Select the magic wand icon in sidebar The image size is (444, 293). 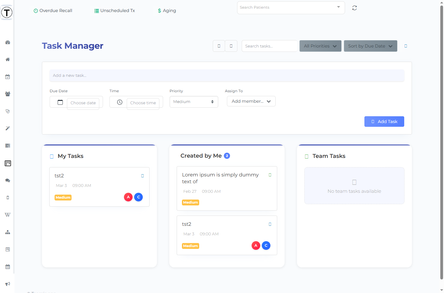[8, 128]
